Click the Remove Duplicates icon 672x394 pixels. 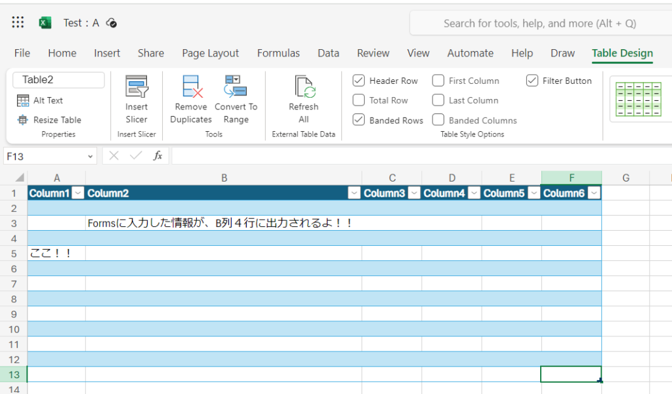point(191,87)
